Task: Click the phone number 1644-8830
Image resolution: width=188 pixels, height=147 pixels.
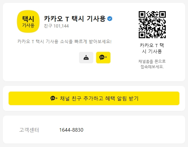Action: point(71,130)
